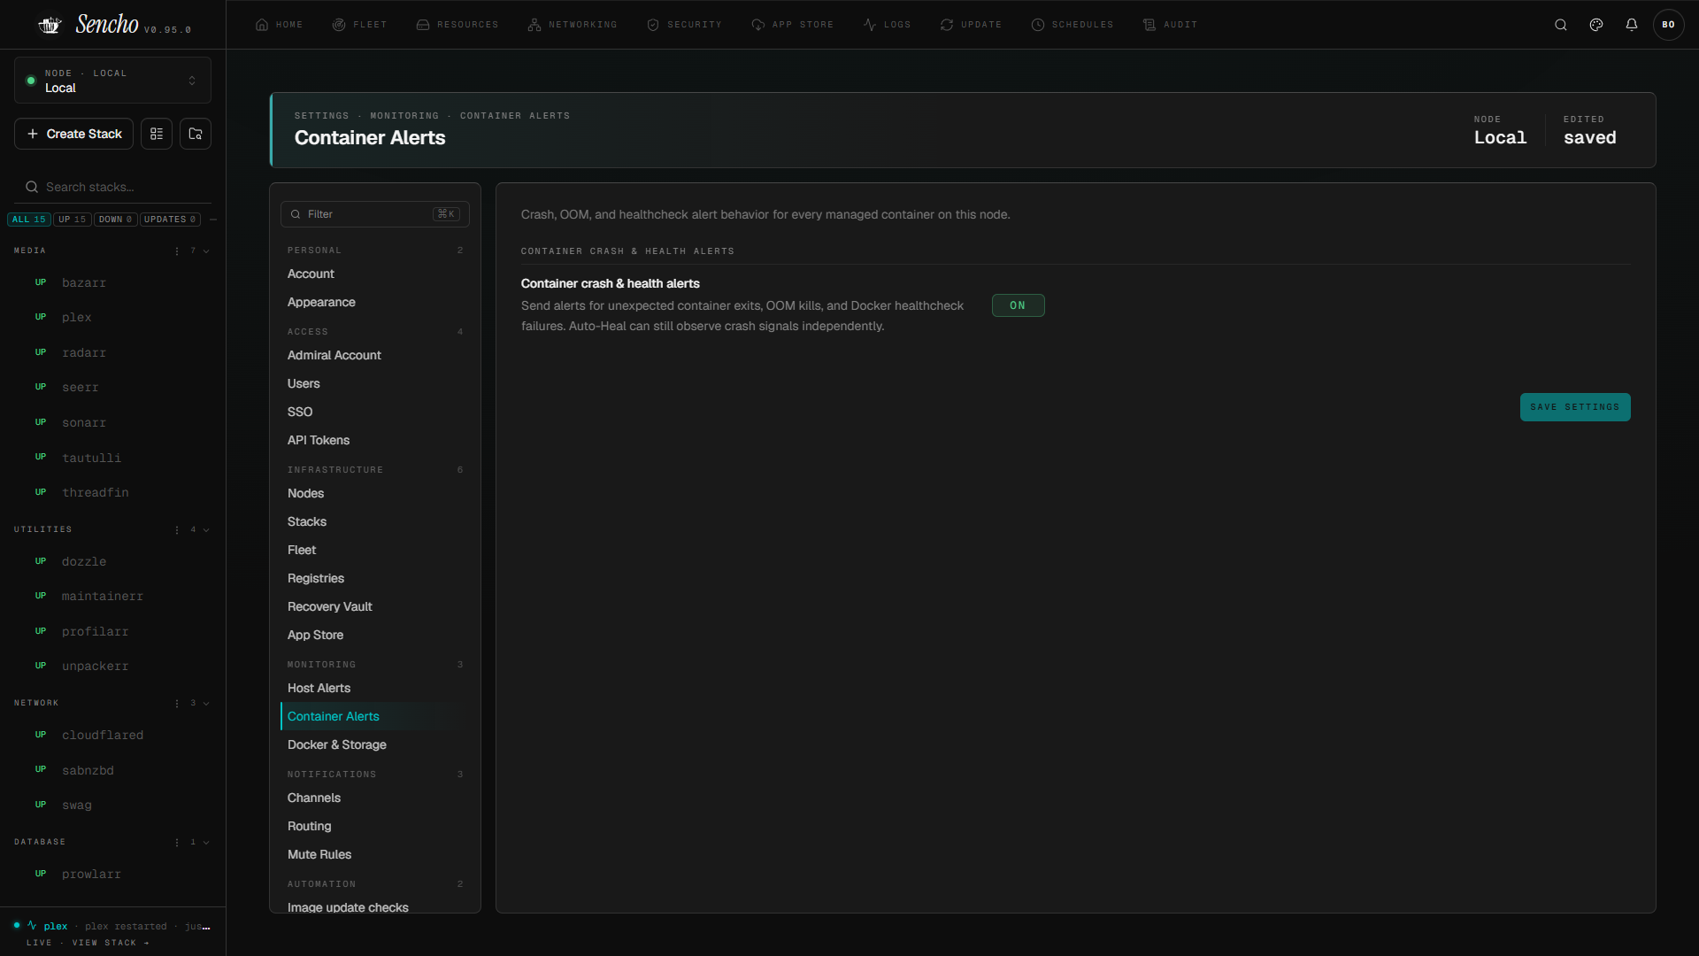Screen dimensions: 1699x956
Task: Click the settings Filter input field
Action: click(375, 214)
